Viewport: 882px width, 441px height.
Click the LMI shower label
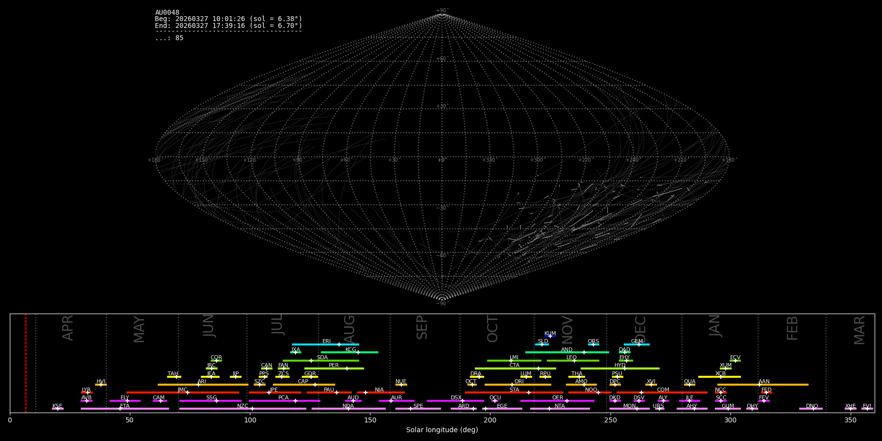pyautogui.click(x=514, y=358)
